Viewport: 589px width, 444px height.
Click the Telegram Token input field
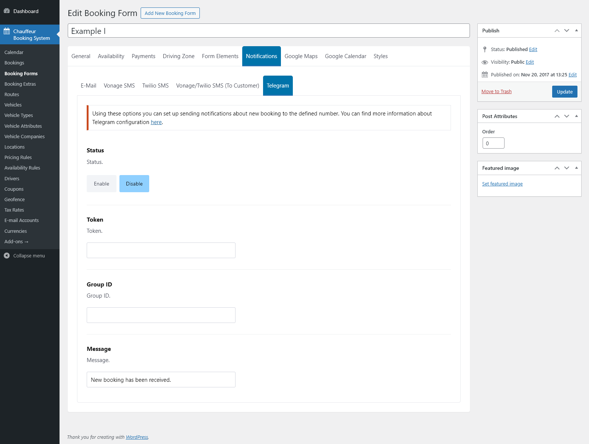161,250
